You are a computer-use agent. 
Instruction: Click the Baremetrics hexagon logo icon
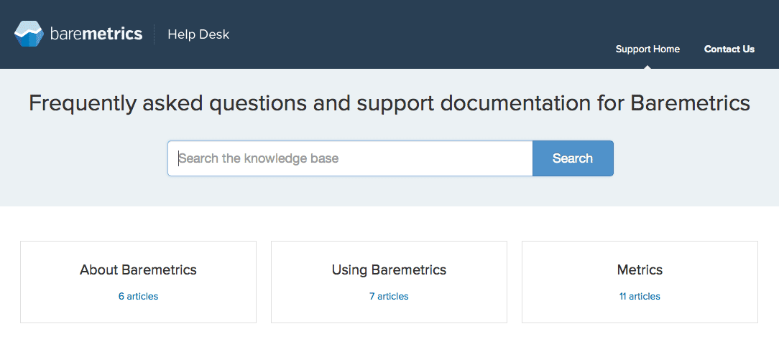pos(29,34)
